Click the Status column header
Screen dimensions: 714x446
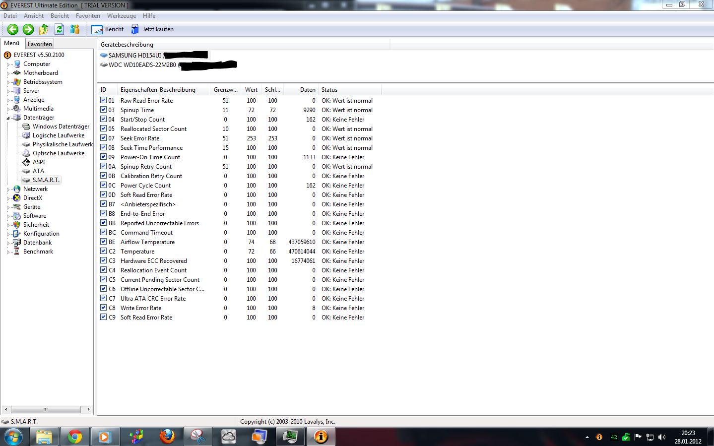coord(350,90)
